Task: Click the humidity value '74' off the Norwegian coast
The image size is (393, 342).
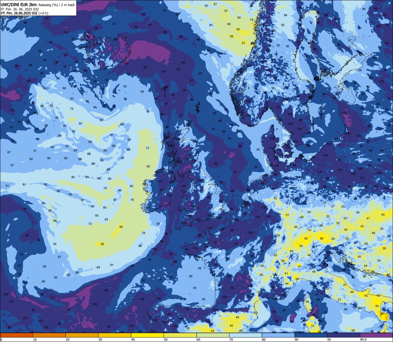Action: [x=251, y=20]
